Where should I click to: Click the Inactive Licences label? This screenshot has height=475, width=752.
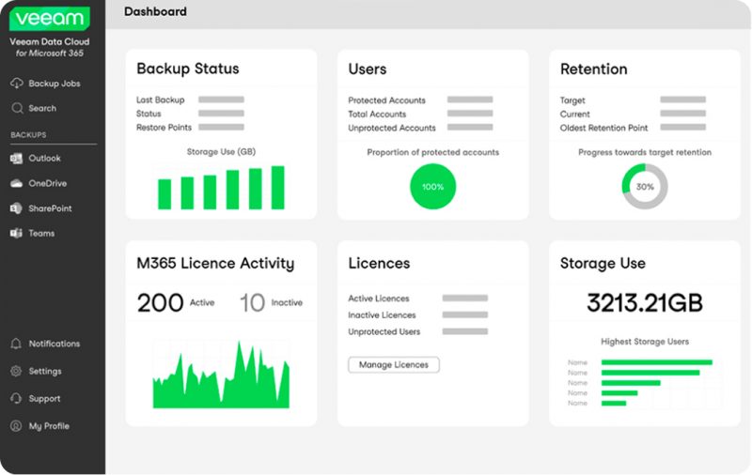click(382, 315)
